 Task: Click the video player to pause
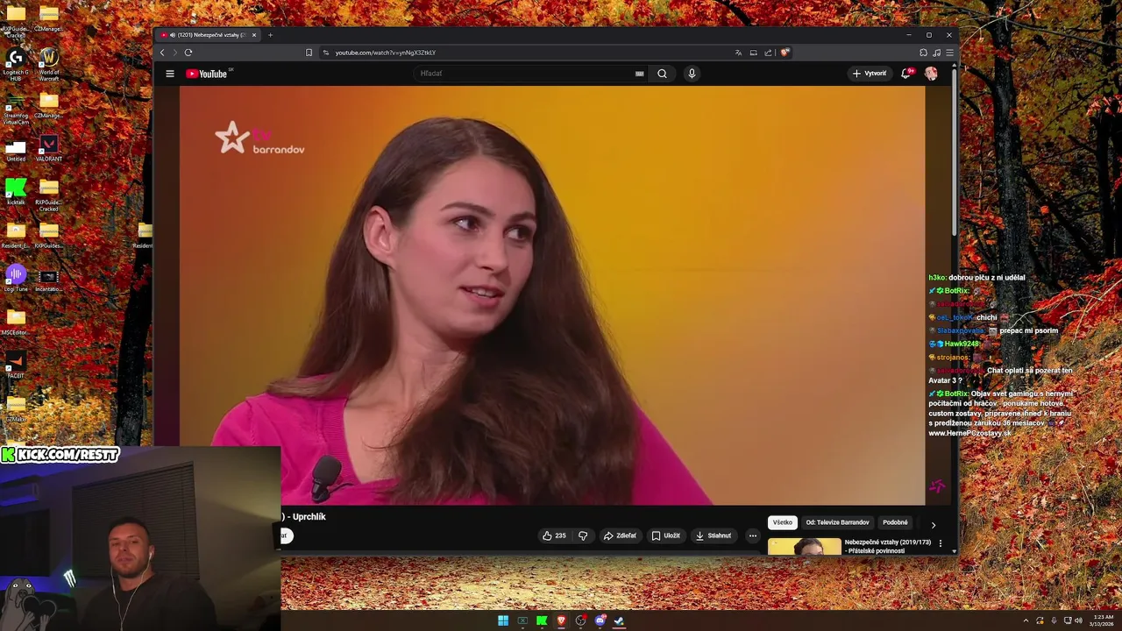[552, 295]
